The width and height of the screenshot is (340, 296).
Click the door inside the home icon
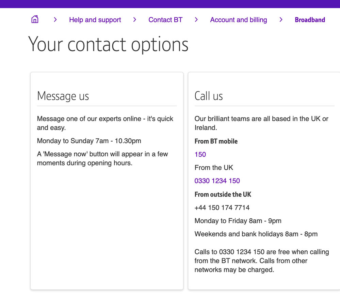click(x=34, y=21)
